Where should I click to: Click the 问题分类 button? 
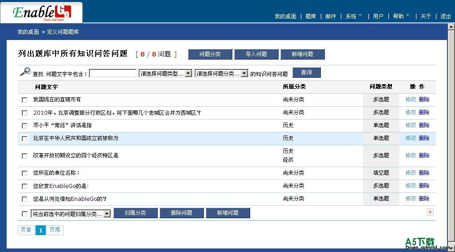(210, 54)
